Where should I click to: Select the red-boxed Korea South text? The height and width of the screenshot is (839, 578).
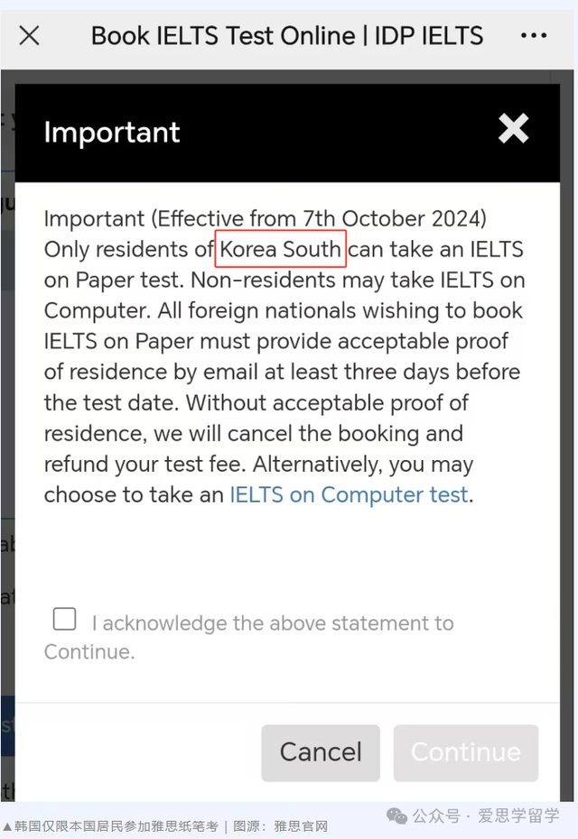click(280, 249)
